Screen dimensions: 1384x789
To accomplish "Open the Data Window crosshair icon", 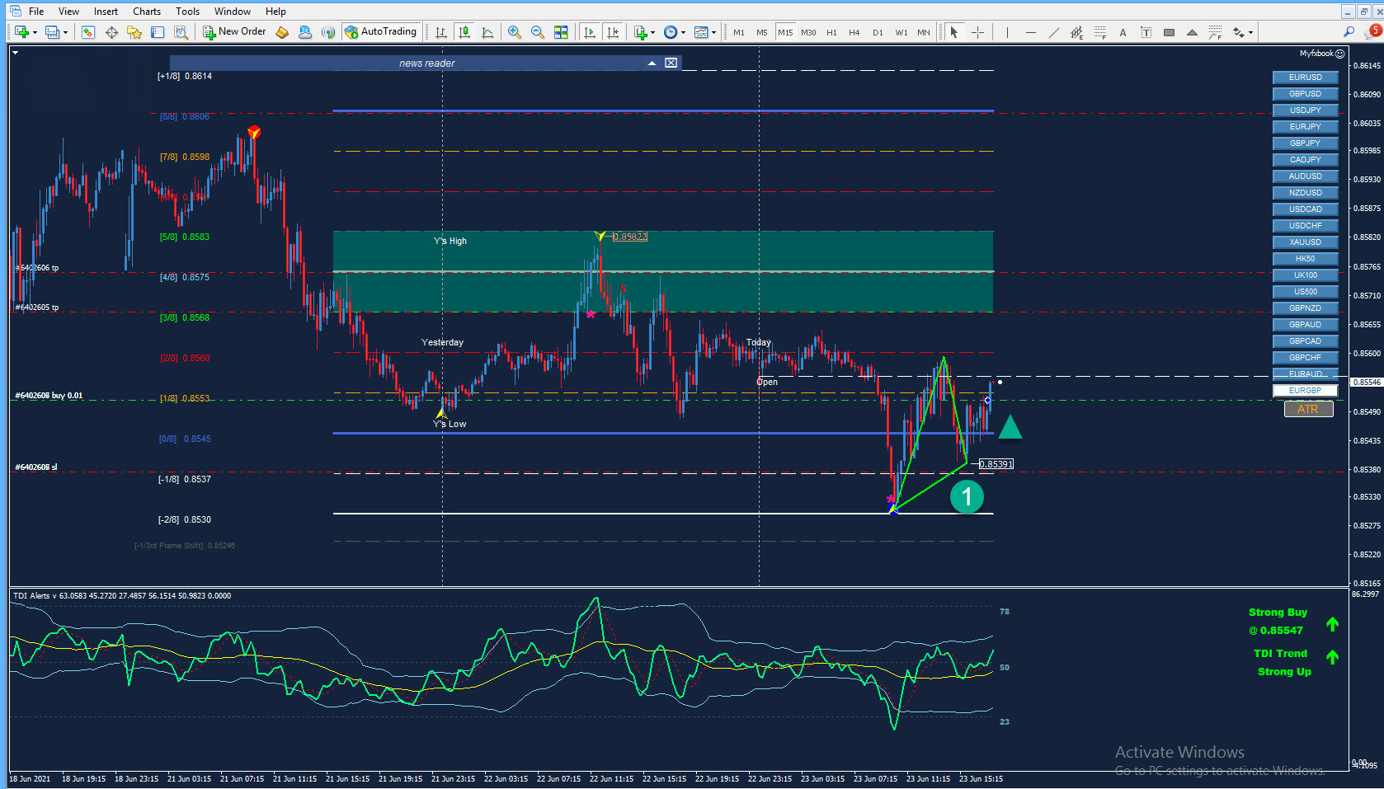I will click(111, 32).
